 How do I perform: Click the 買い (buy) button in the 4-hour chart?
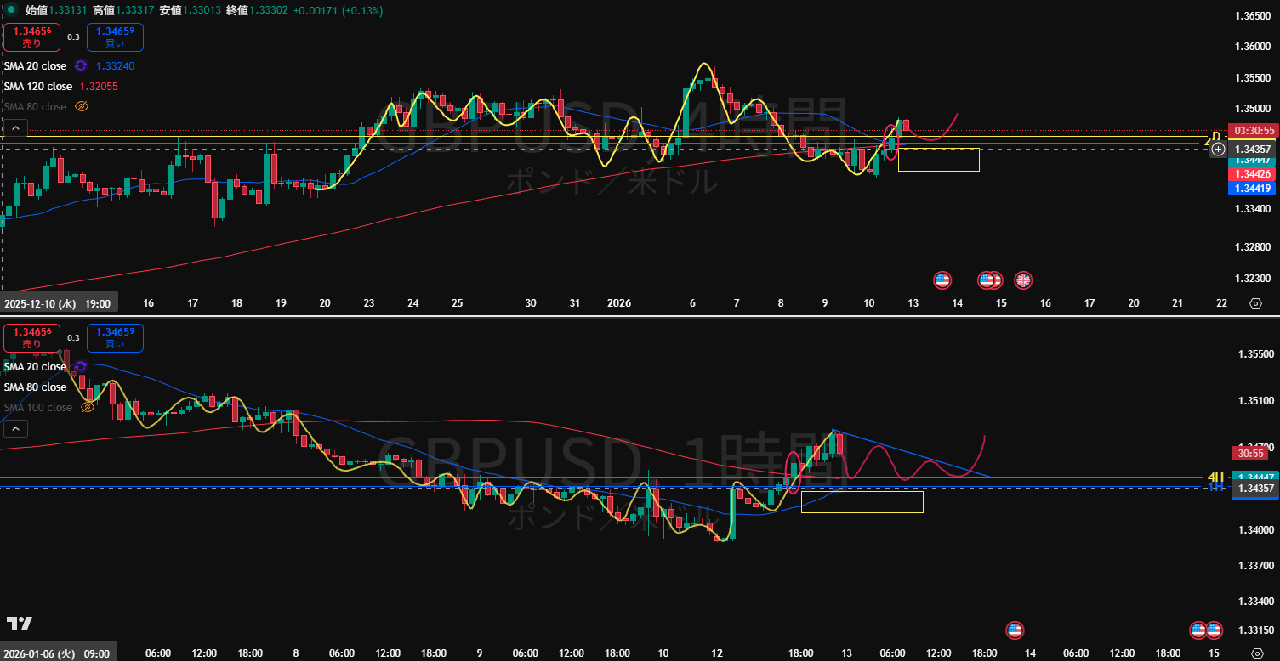coord(115,37)
